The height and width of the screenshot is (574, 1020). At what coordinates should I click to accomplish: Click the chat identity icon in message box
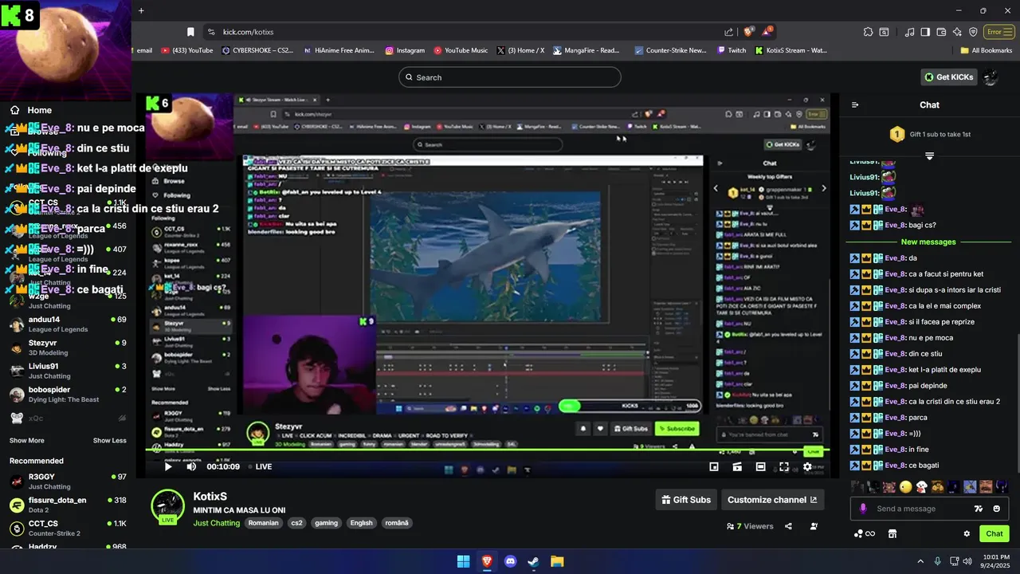(x=863, y=509)
